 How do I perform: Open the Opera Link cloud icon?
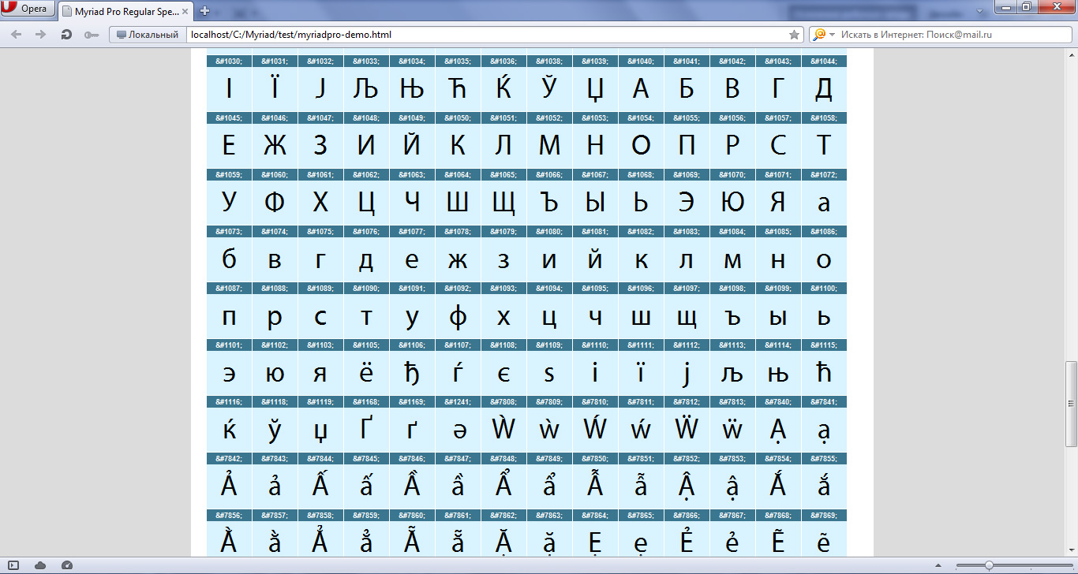click(40, 565)
